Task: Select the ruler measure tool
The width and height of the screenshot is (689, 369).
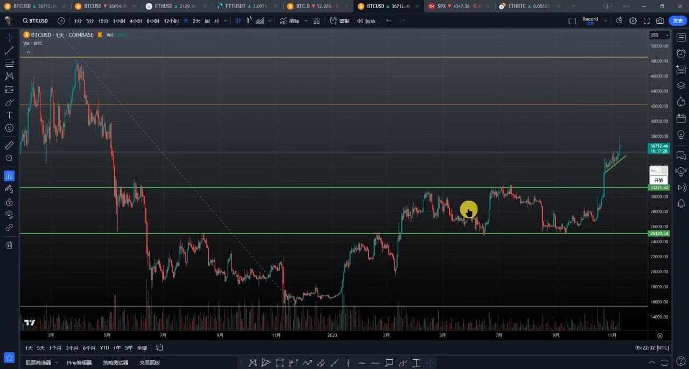Action: point(9,145)
